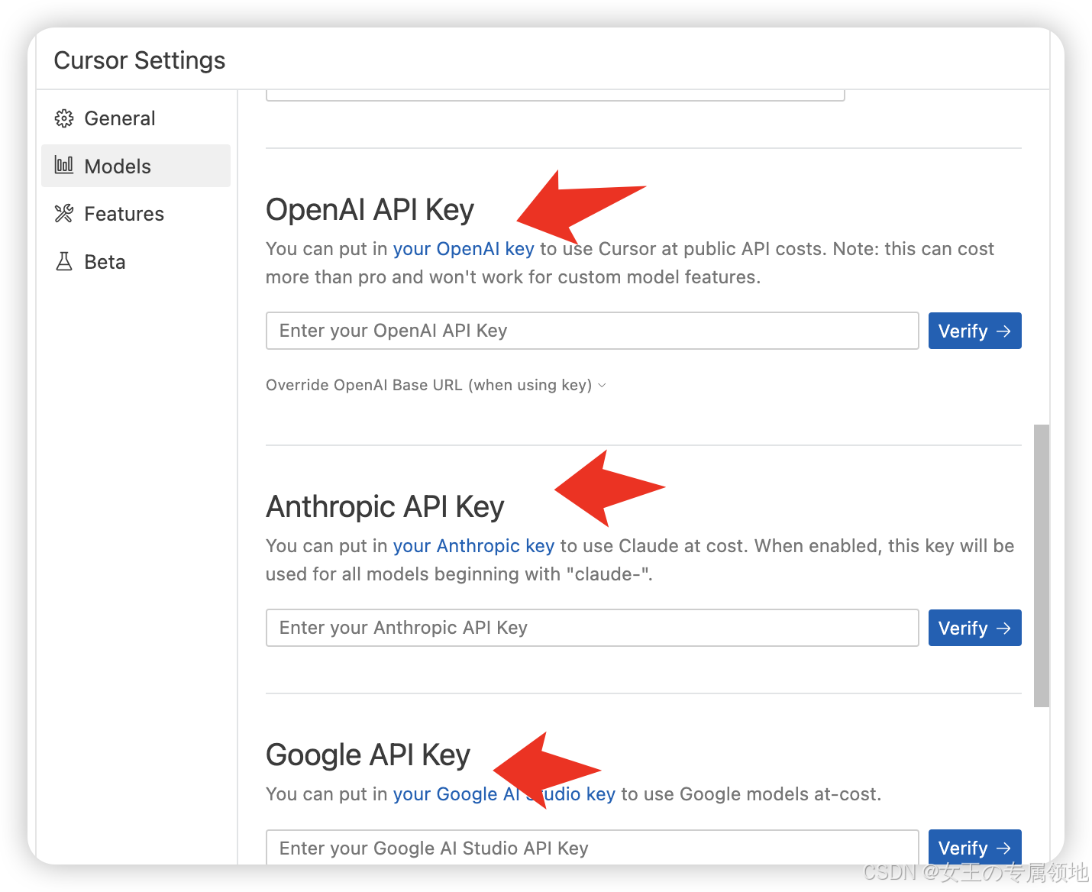Click Verify next to Anthropic API Key

click(974, 628)
